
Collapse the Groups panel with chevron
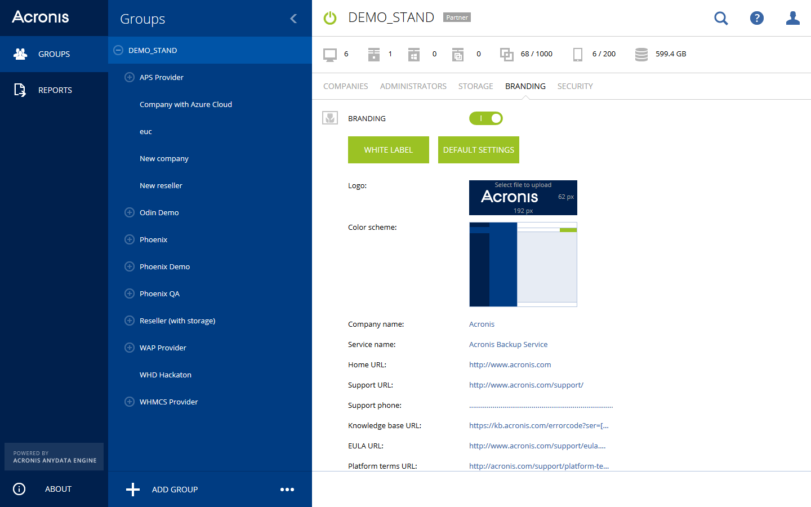click(x=293, y=19)
